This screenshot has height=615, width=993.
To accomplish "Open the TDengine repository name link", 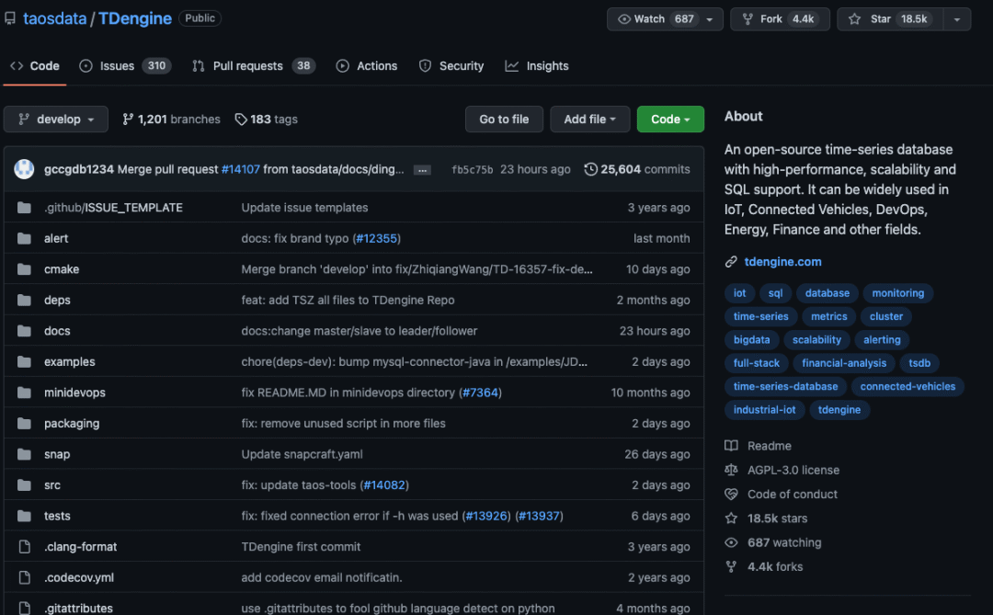I will coord(135,18).
